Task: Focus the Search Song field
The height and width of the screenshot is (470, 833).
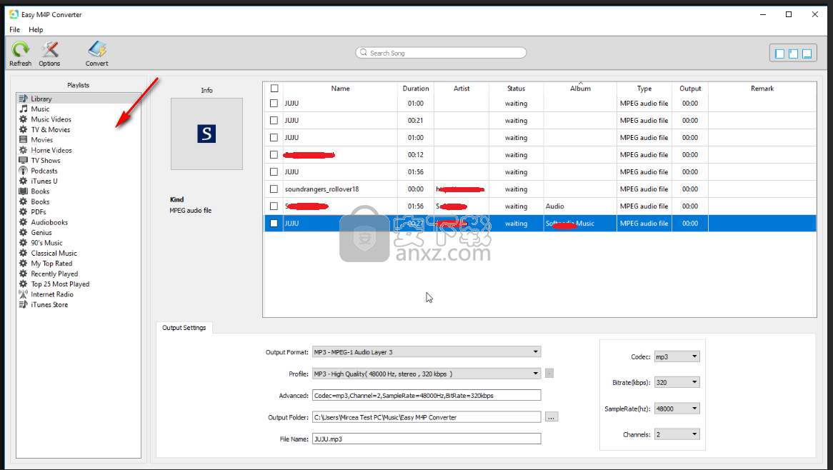Action: click(x=441, y=53)
